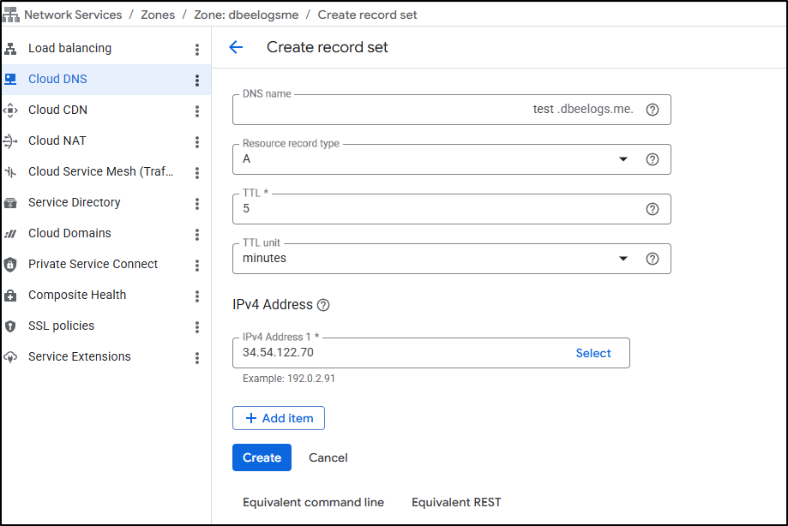Click Add item to add another address
Viewport: 788px width, 526px height.
point(279,418)
